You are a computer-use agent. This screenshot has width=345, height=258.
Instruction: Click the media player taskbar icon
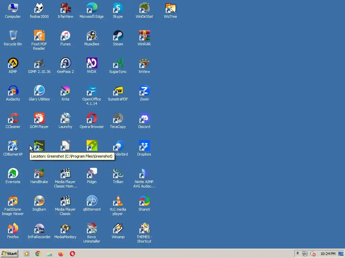click(x=26, y=254)
